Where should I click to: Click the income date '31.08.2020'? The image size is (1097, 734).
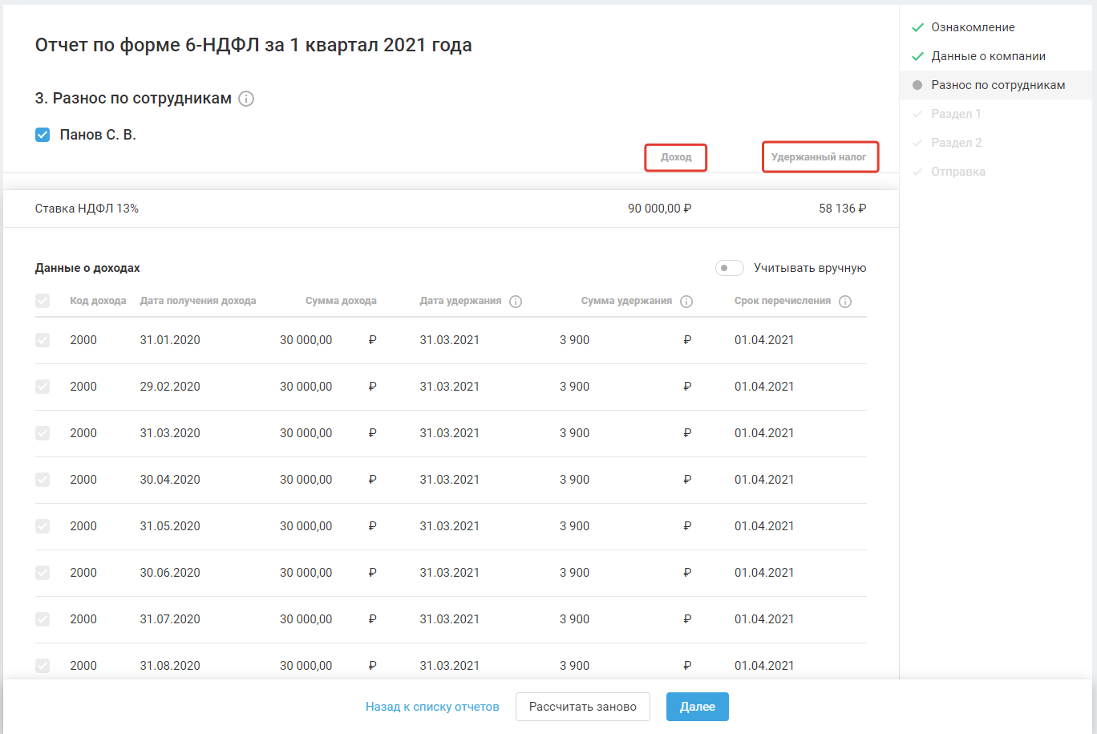pos(170,666)
